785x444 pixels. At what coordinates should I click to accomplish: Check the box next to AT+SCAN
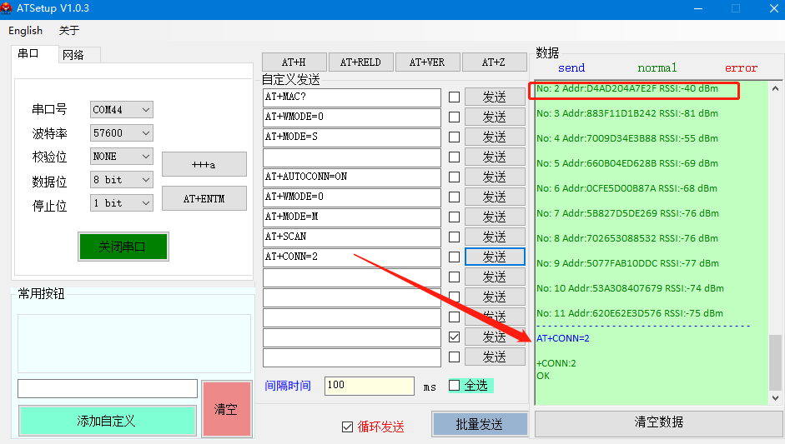454,237
